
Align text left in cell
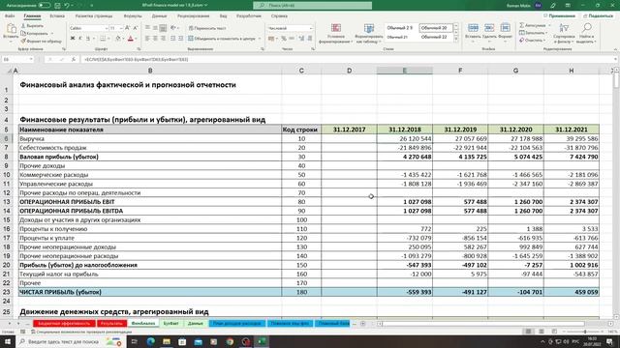click(147, 39)
